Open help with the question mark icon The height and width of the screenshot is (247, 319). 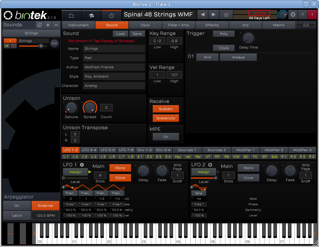coord(303,15)
